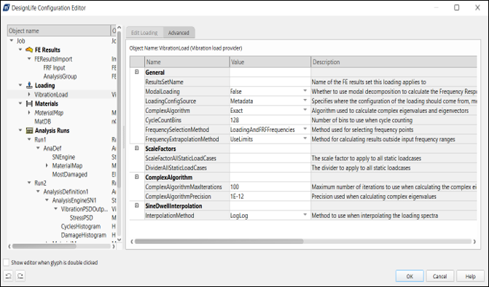Select MostDamaged in the tree
Screen dimensions: 489x287
tap(69, 175)
